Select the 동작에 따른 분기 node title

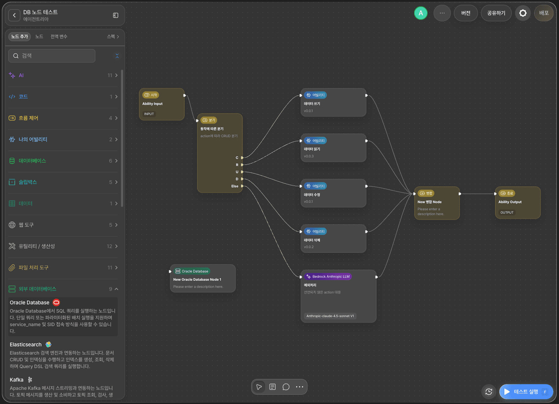(212, 129)
